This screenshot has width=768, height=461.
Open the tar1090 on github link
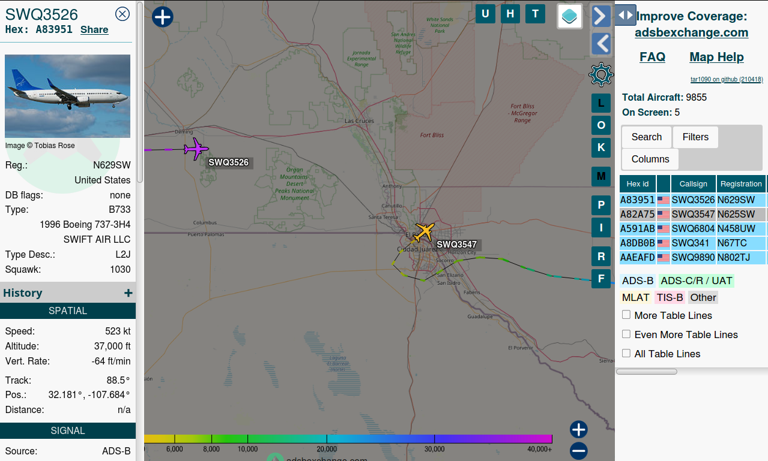click(x=727, y=79)
